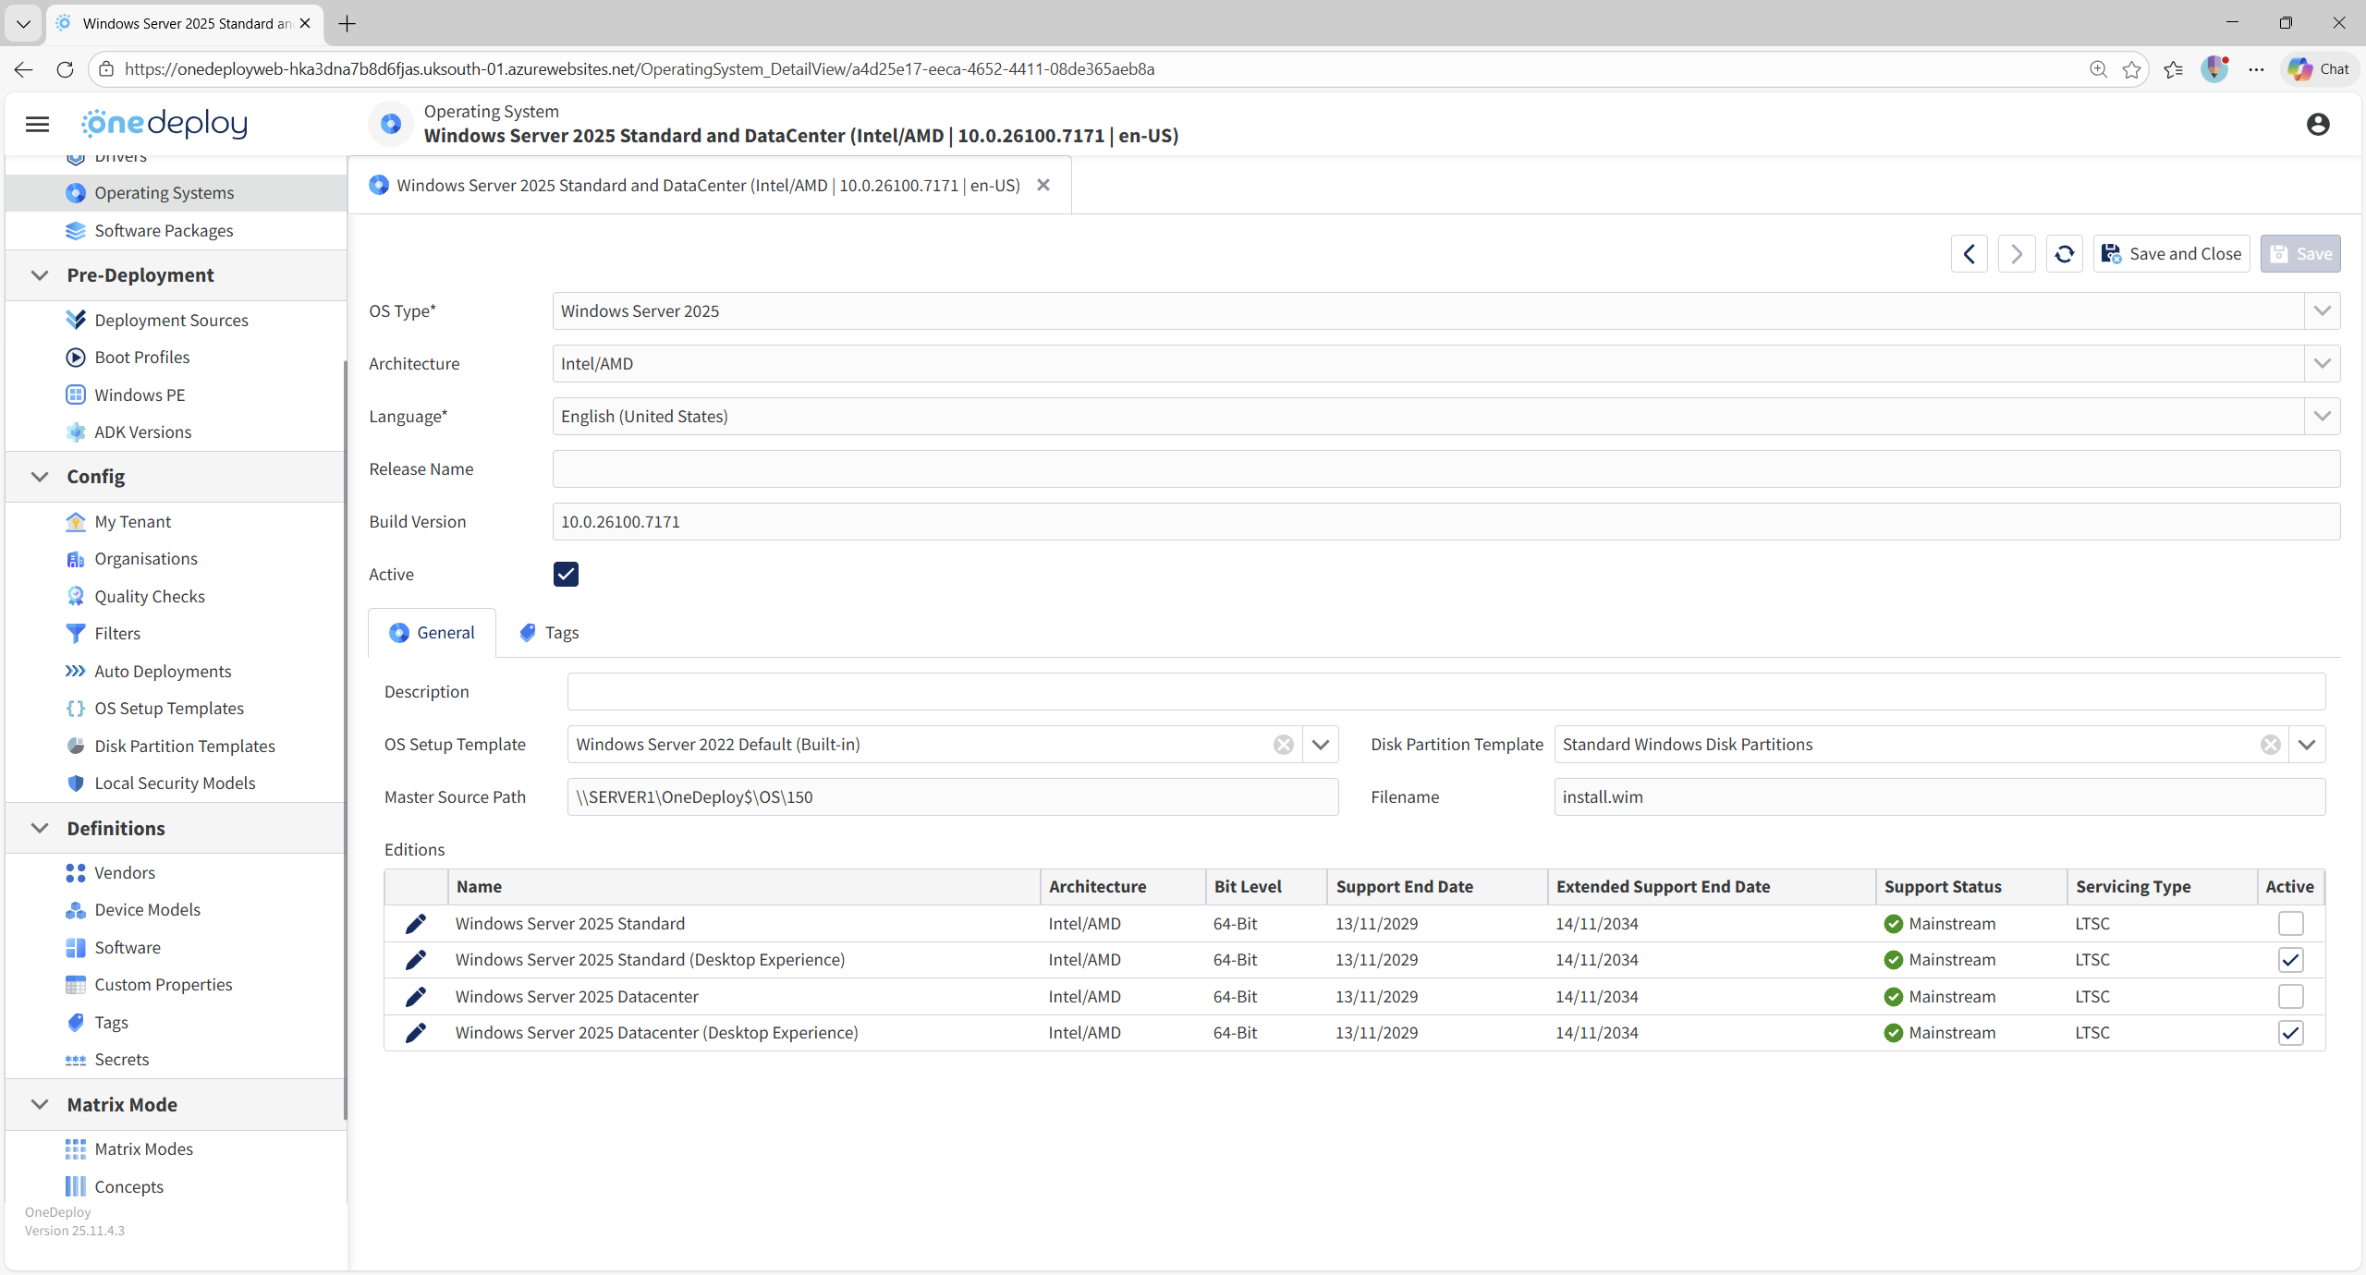
Task: Open Boot Profiles sidebar link
Action: click(x=141, y=358)
